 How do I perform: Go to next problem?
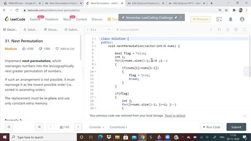(x=78, y=127)
